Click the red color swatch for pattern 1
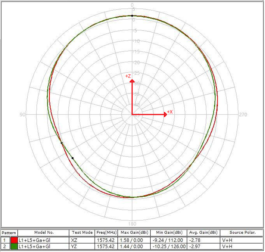Image resolution: width=265 pixels, height=252 pixels. [x=14, y=239]
